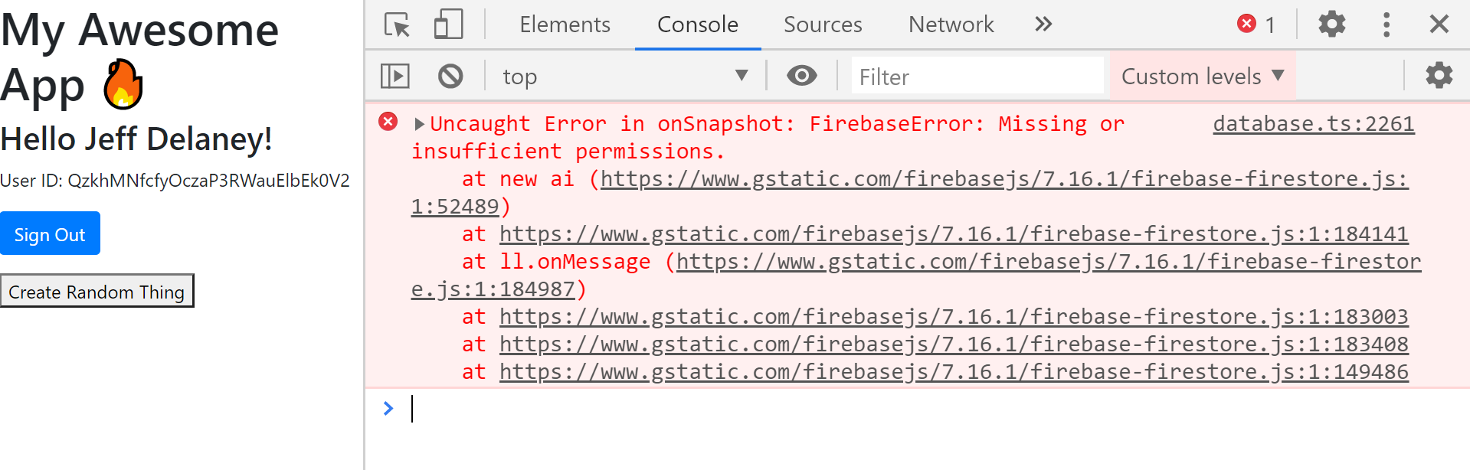Open the console settings gear on the right
The image size is (1470, 470).
point(1439,76)
